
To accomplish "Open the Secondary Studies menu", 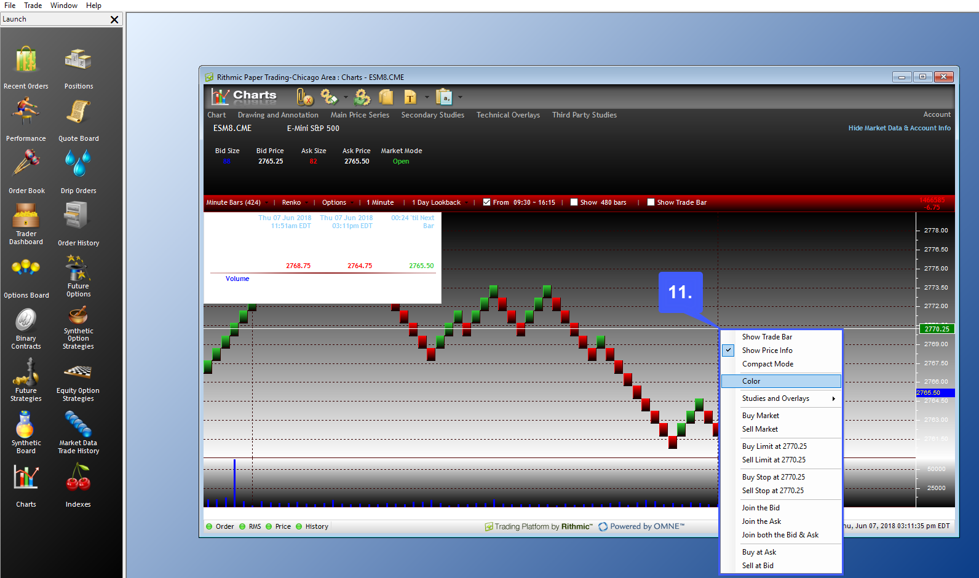I will (x=433, y=115).
